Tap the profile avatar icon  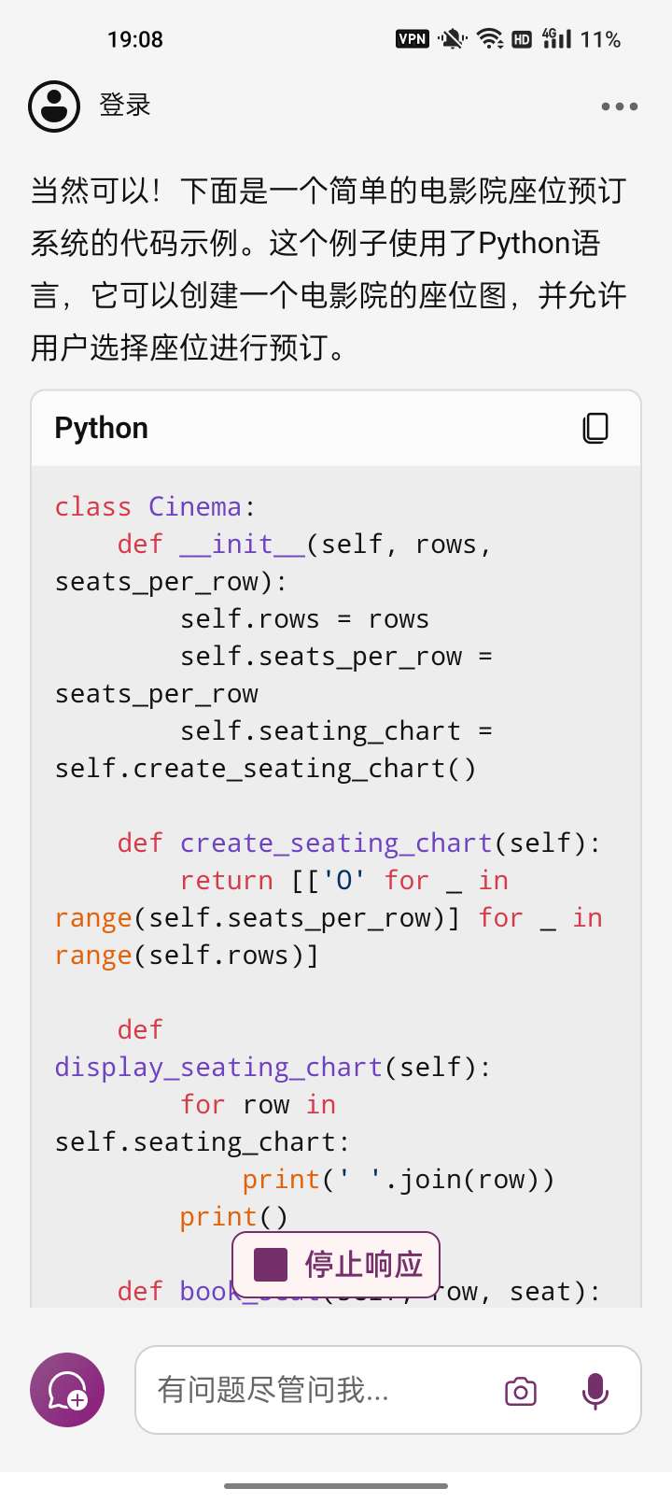pyautogui.click(x=54, y=106)
